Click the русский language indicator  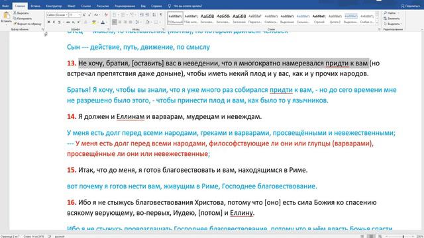[x=60, y=237]
